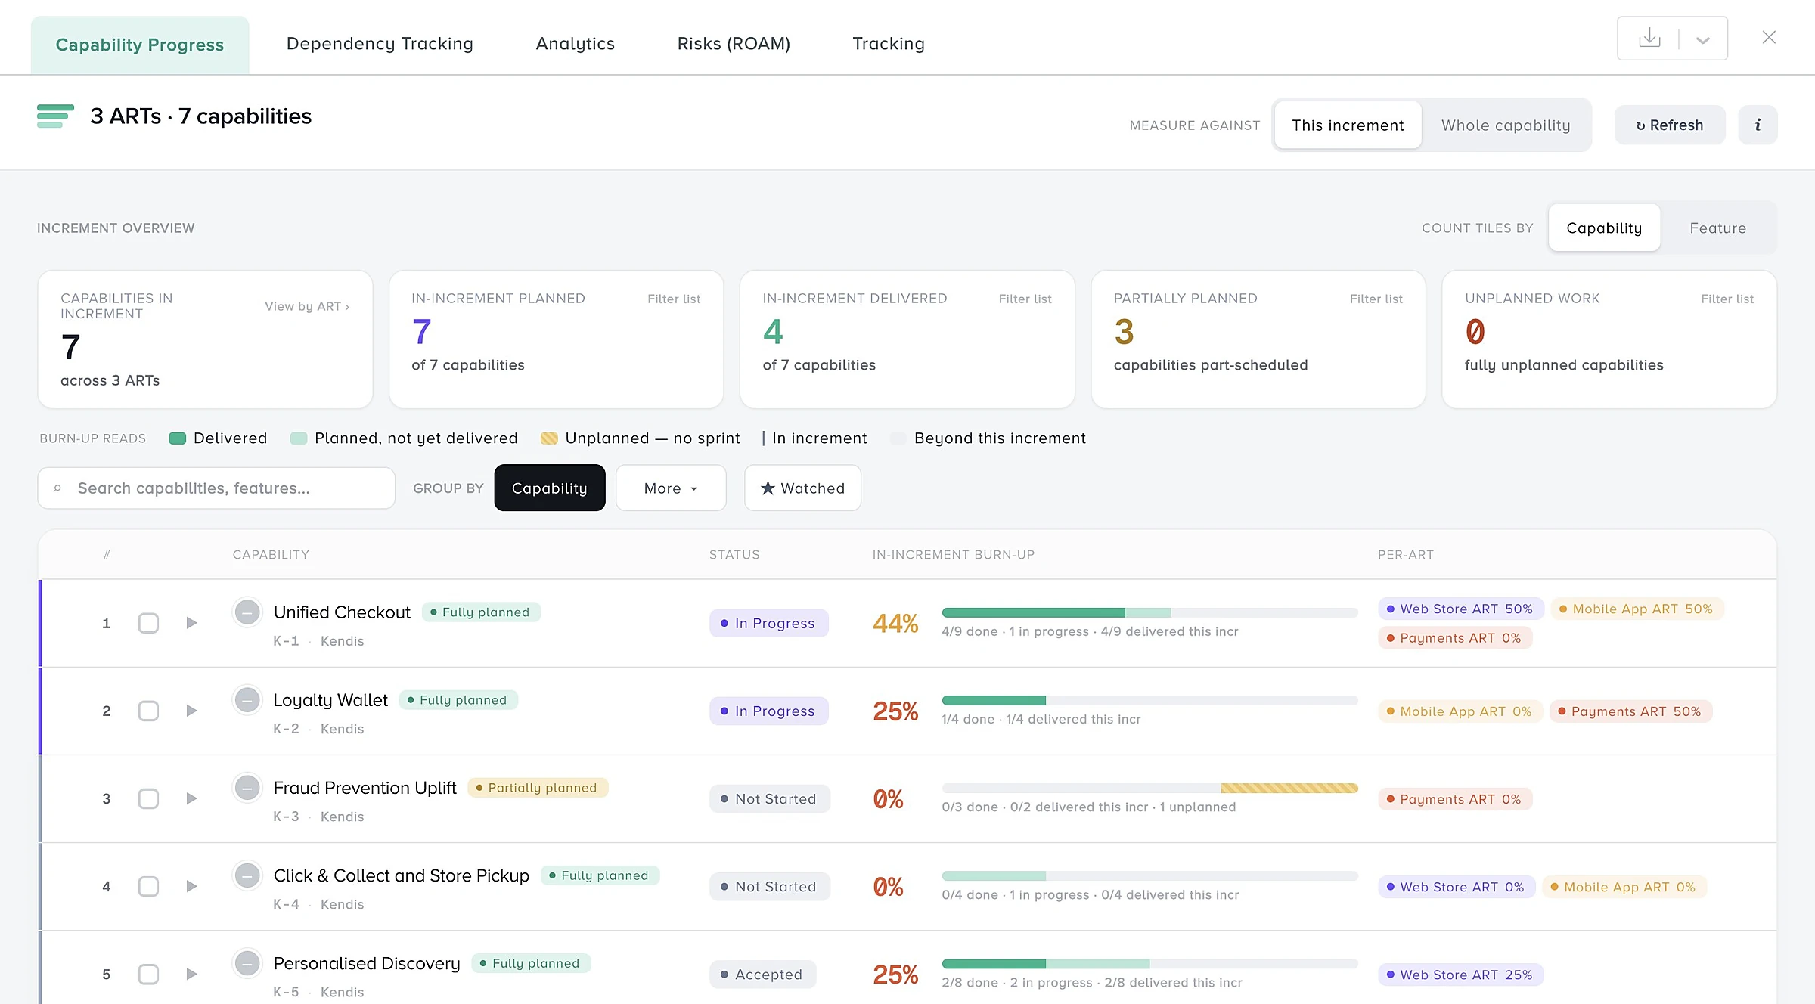Click Unified Checkout In Progress status badge
This screenshot has width=1815, height=1004.
tap(769, 623)
